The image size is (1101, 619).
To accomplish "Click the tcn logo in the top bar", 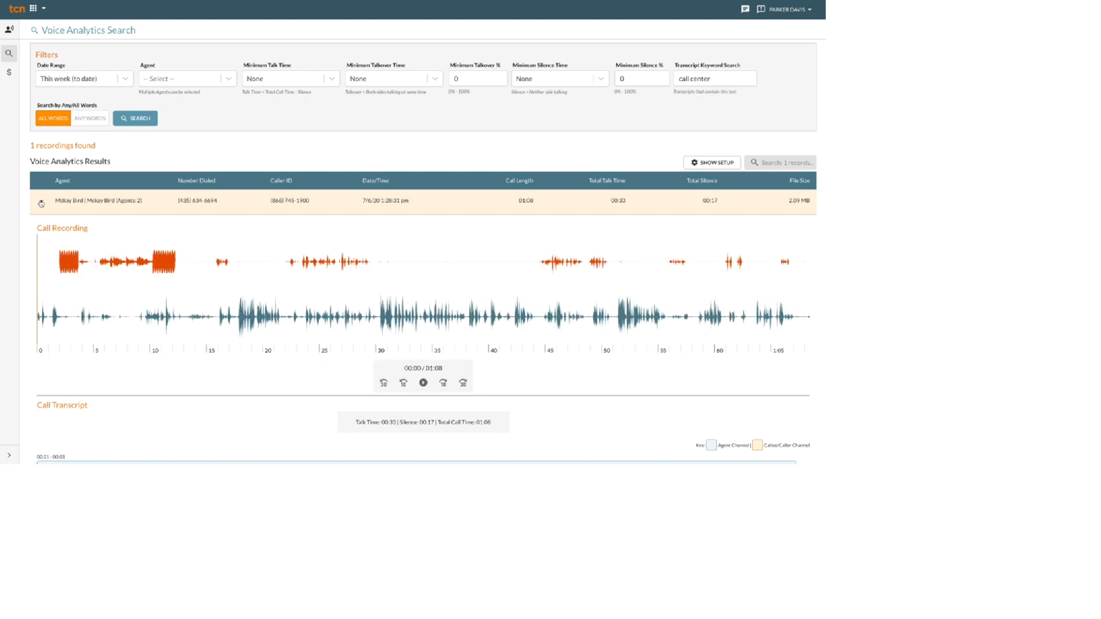I will click(x=16, y=8).
